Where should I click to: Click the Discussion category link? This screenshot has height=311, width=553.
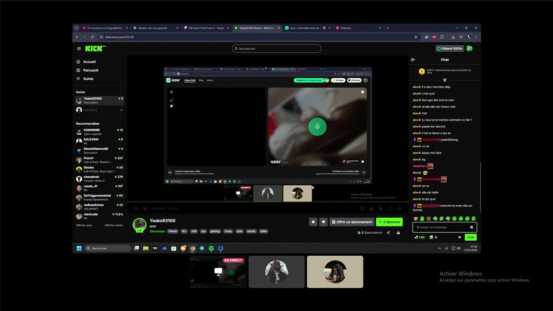coord(157,232)
